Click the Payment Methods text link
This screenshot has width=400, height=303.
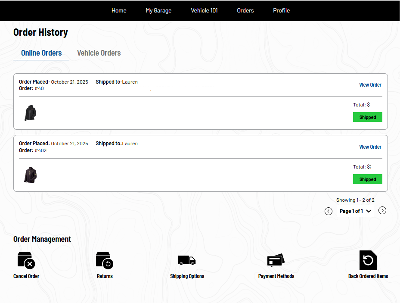tap(276, 276)
